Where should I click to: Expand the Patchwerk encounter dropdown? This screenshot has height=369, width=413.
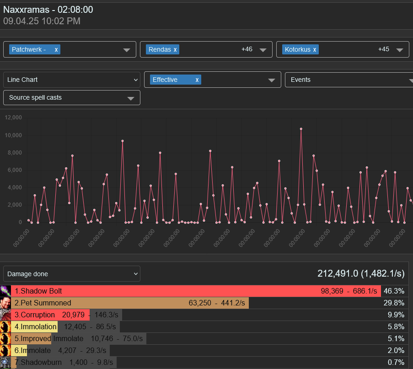click(x=127, y=50)
